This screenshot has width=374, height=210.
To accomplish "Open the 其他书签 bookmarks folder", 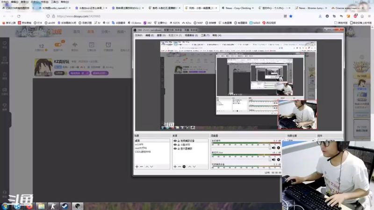I will [x=341, y=23].
